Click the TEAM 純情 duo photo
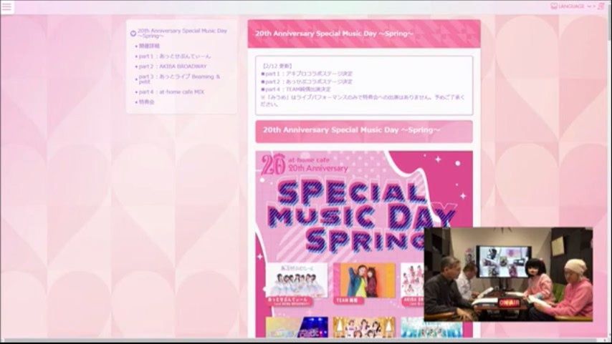612x344 pixels. point(364,280)
